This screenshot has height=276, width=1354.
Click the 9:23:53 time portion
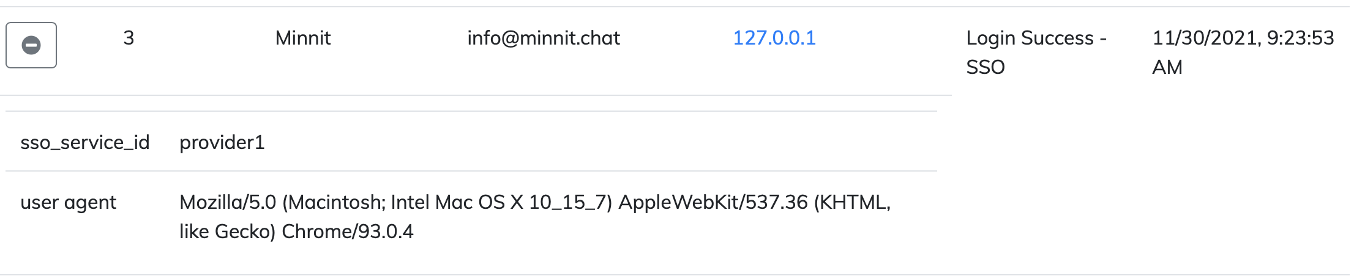[1300, 38]
